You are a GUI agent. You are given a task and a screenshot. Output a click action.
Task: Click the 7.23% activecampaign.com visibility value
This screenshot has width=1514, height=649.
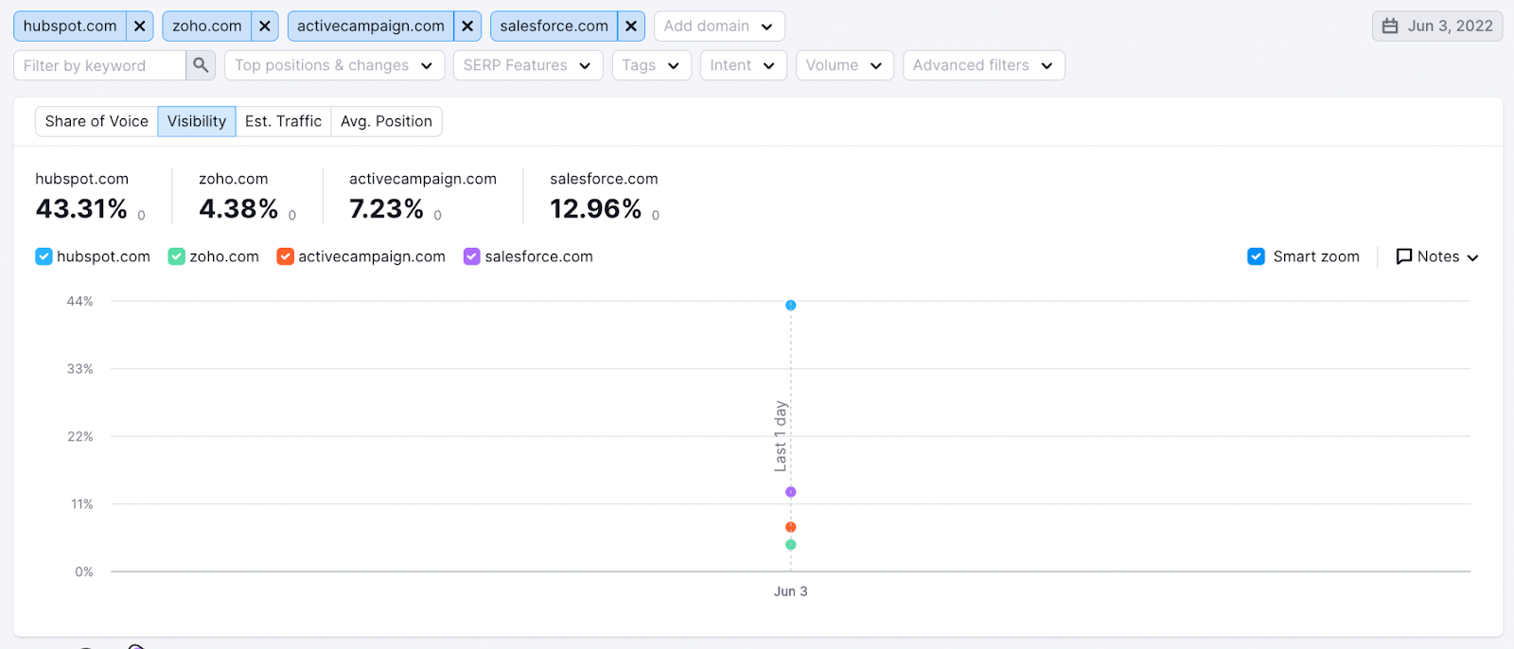tap(386, 209)
